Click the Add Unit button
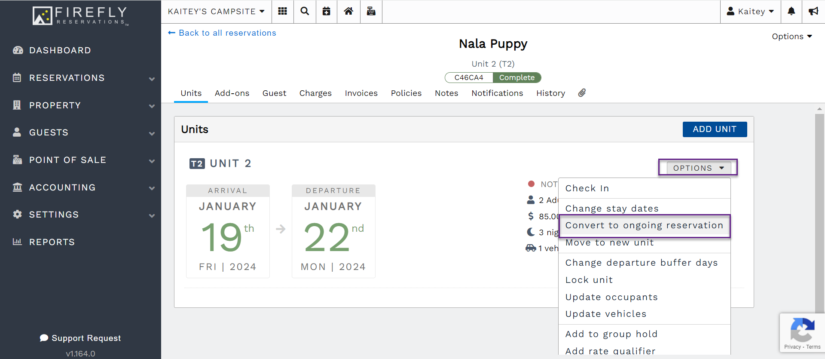The image size is (825, 359). click(x=714, y=129)
